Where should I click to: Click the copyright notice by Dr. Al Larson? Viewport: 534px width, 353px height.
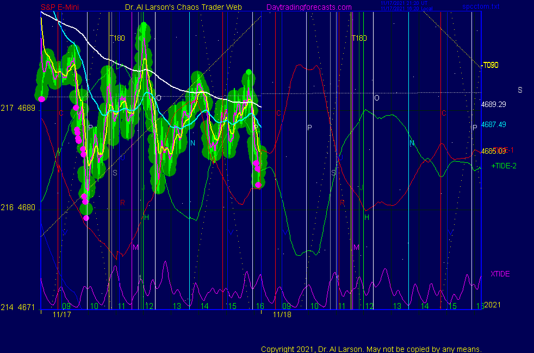tap(371, 349)
